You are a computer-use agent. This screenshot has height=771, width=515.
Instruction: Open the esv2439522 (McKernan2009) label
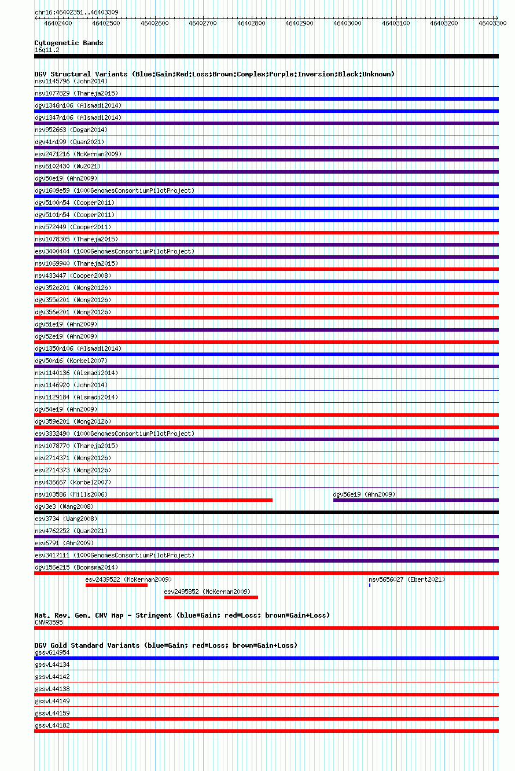coord(128,580)
